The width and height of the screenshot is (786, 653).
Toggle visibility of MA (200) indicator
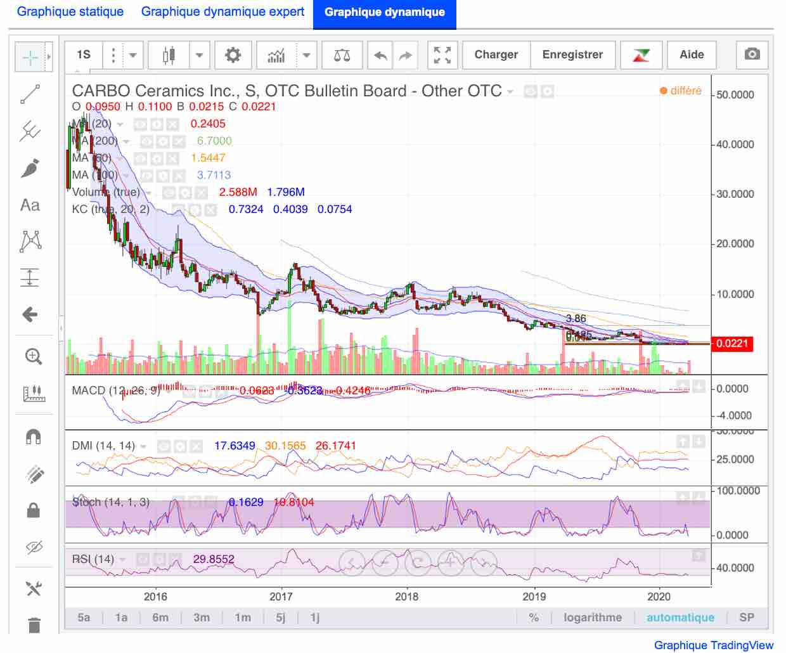(x=146, y=141)
